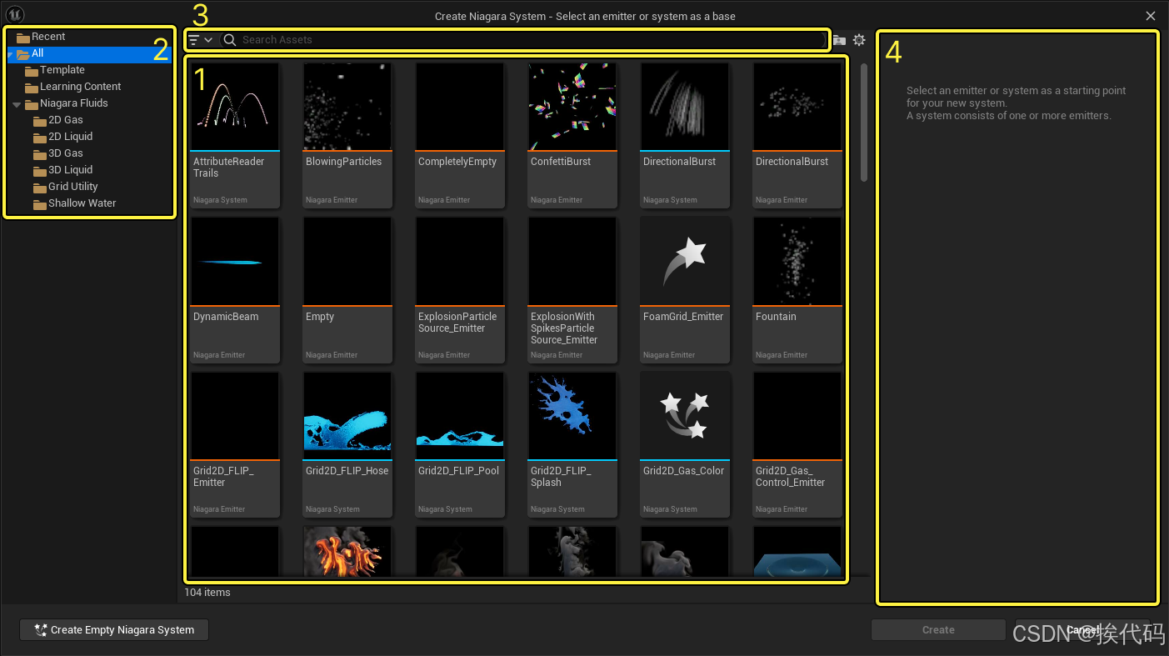The width and height of the screenshot is (1169, 656).
Task: Select the ConfettiBurst emitter
Action: (572, 135)
